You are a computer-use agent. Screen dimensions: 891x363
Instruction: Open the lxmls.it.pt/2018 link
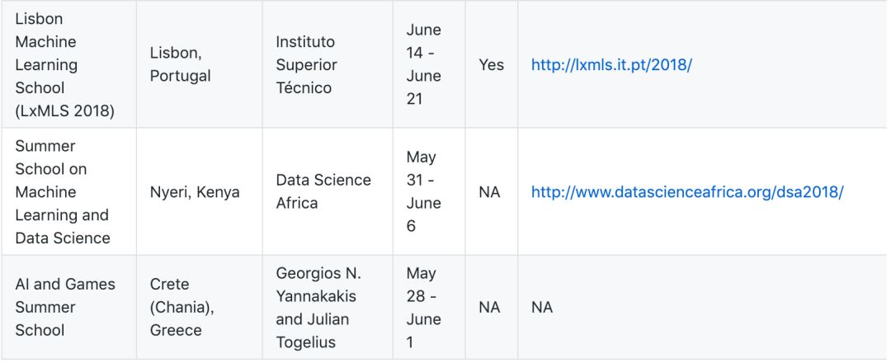pos(610,64)
